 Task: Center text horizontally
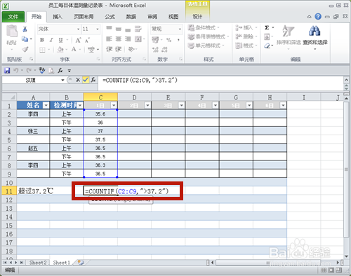[x=119, y=39]
